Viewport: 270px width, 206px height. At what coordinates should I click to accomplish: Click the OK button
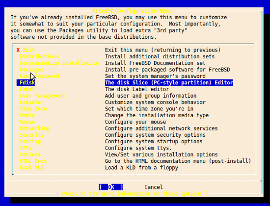click(111, 187)
